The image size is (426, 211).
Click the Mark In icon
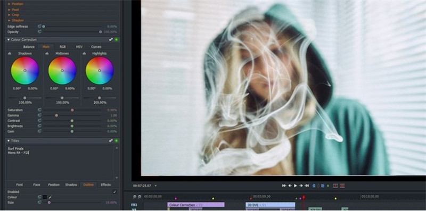314,186
